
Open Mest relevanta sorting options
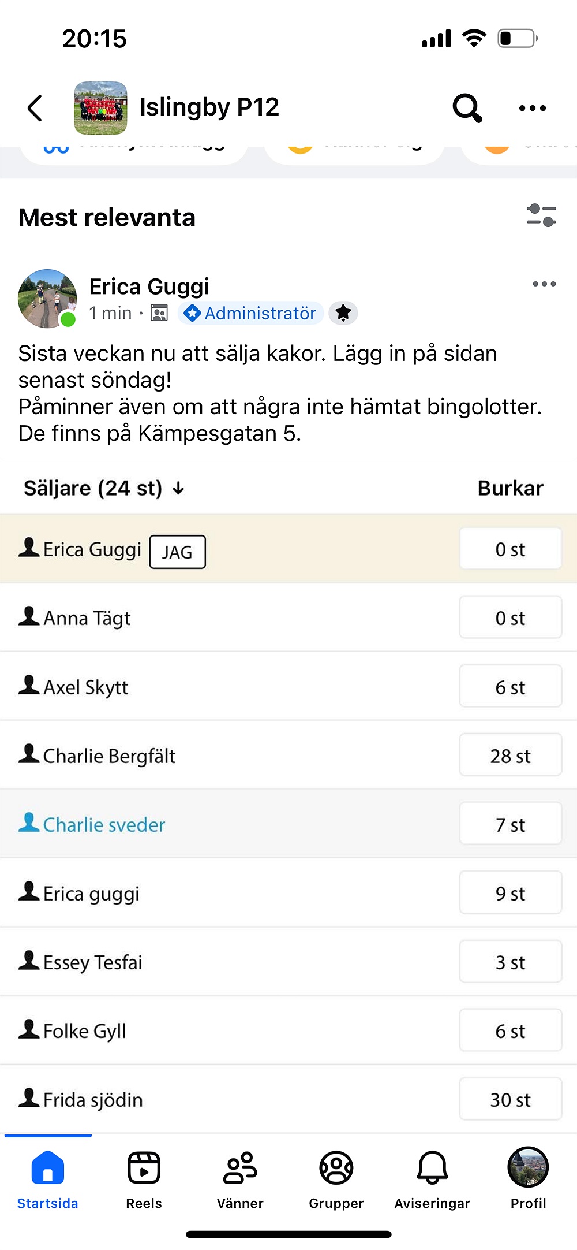pos(107,218)
